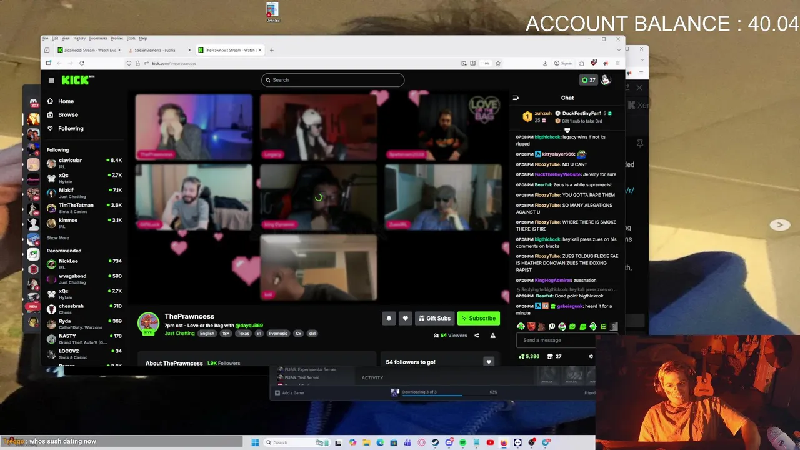Click Add a Game in Steam window
The width and height of the screenshot is (800, 450).
pyautogui.click(x=289, y=393)
